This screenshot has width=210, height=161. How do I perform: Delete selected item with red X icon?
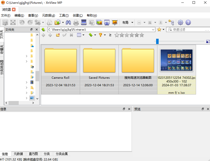(71, 35)
